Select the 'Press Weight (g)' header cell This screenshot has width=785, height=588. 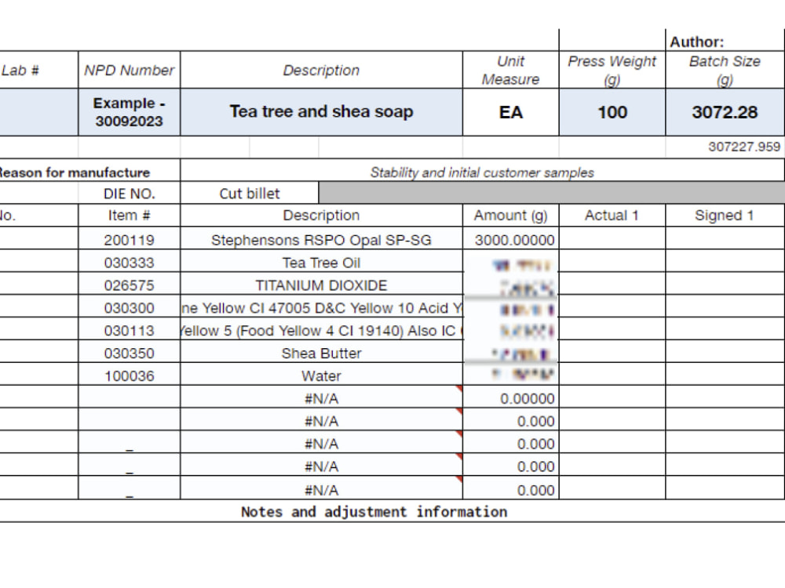tap(612, 70)
